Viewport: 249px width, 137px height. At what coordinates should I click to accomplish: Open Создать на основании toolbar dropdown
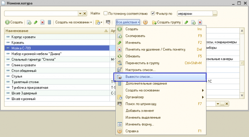tap(73, 22)
